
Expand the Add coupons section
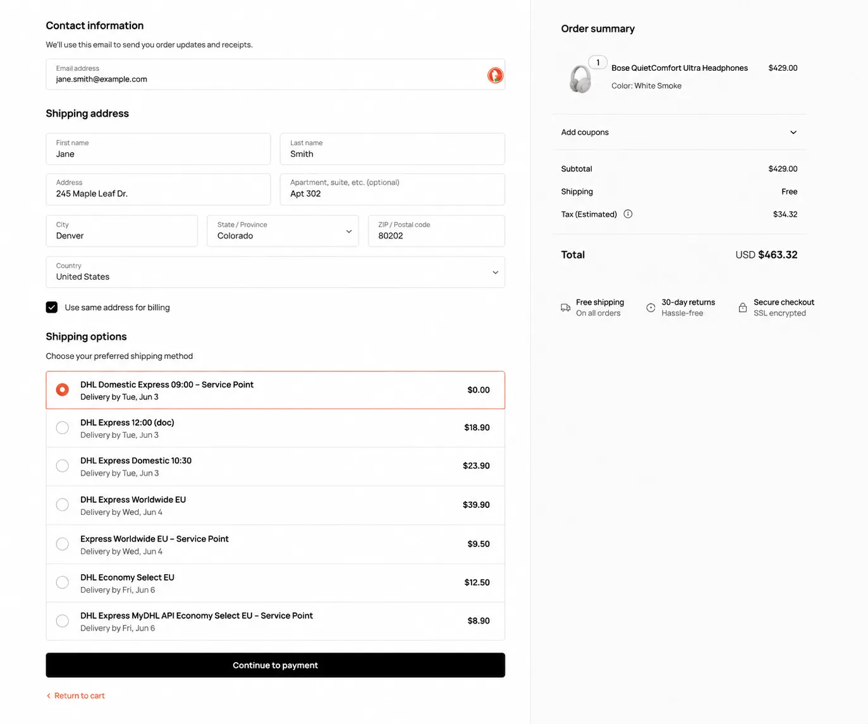click(x=679, y=132)
